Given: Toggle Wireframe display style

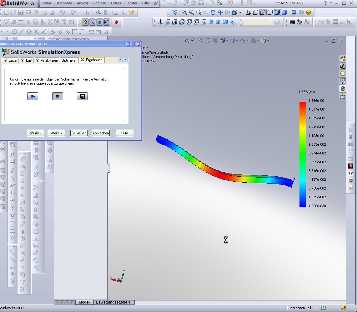Looking at the screenshot, I should point(249,12).
